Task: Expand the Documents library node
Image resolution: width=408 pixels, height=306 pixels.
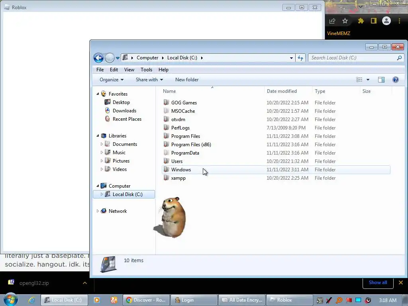Action: [102, 144]
